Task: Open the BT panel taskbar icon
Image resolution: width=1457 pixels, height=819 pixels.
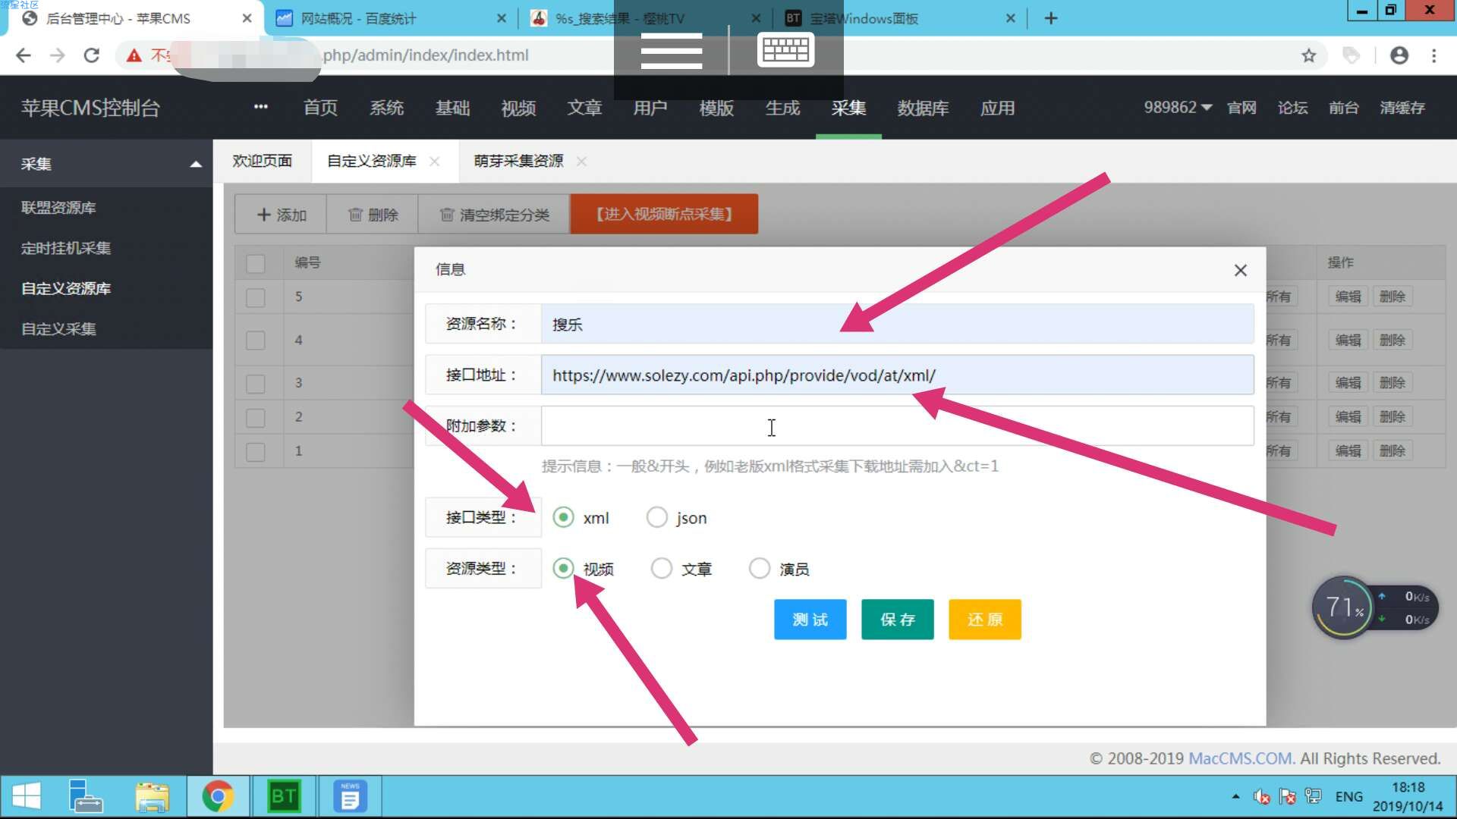Action: [x=284, y=796]
